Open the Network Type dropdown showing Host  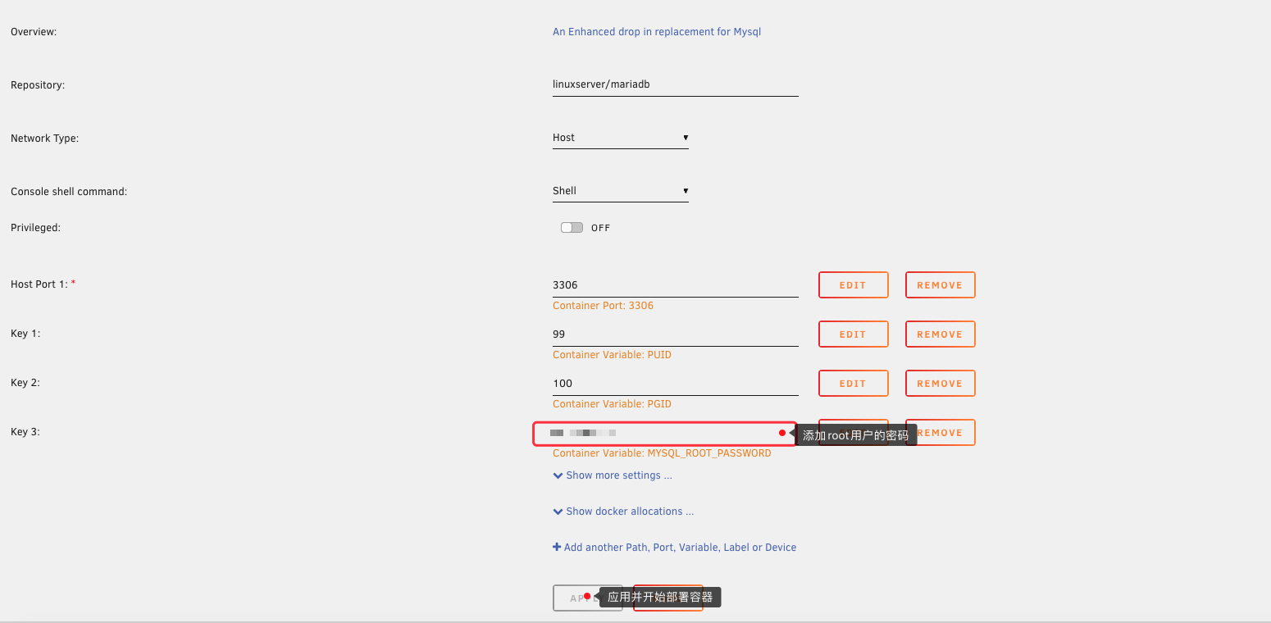(x=621, y=138)
